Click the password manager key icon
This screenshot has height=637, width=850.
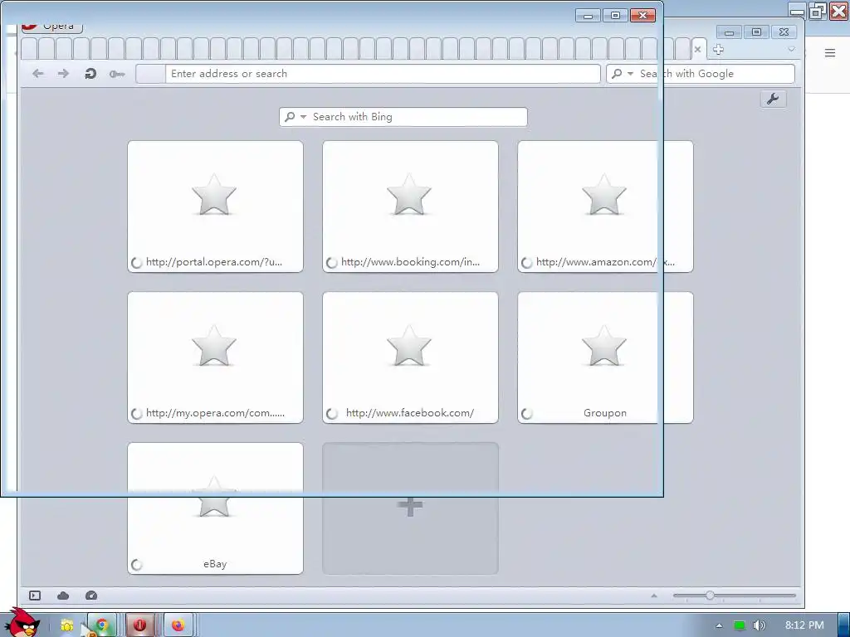click(116, 74)
